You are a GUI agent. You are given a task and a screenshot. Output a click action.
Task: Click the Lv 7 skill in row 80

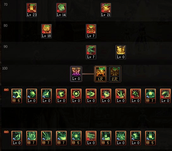91,31
